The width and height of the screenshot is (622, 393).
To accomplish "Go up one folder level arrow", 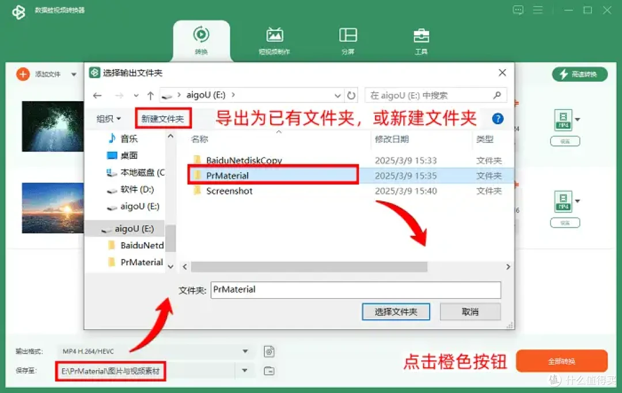I will [150, 96].
